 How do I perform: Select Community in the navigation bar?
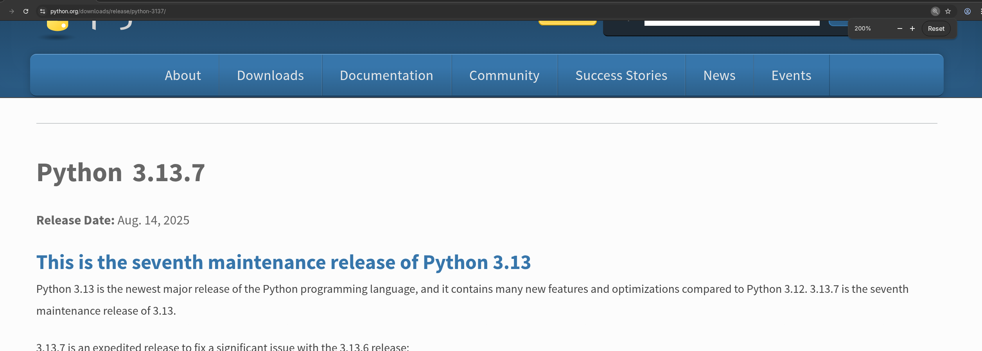tap(504, 75)
